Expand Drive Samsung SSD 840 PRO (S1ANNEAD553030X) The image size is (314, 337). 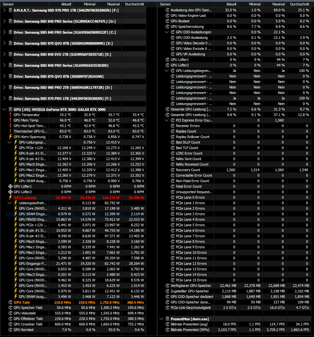[4, 65]
